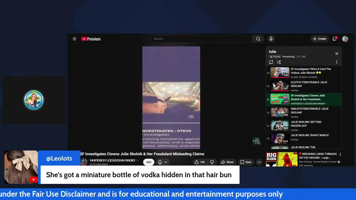Screen dimensions: 356x200
Task: Click the Private playlist label
Action: click(x=275, y=57)
